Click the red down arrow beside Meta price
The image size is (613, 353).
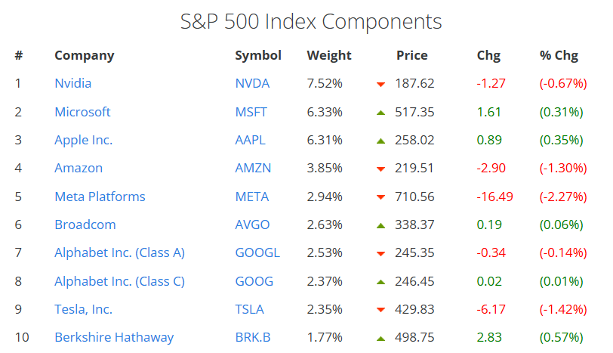pos(380,197)
